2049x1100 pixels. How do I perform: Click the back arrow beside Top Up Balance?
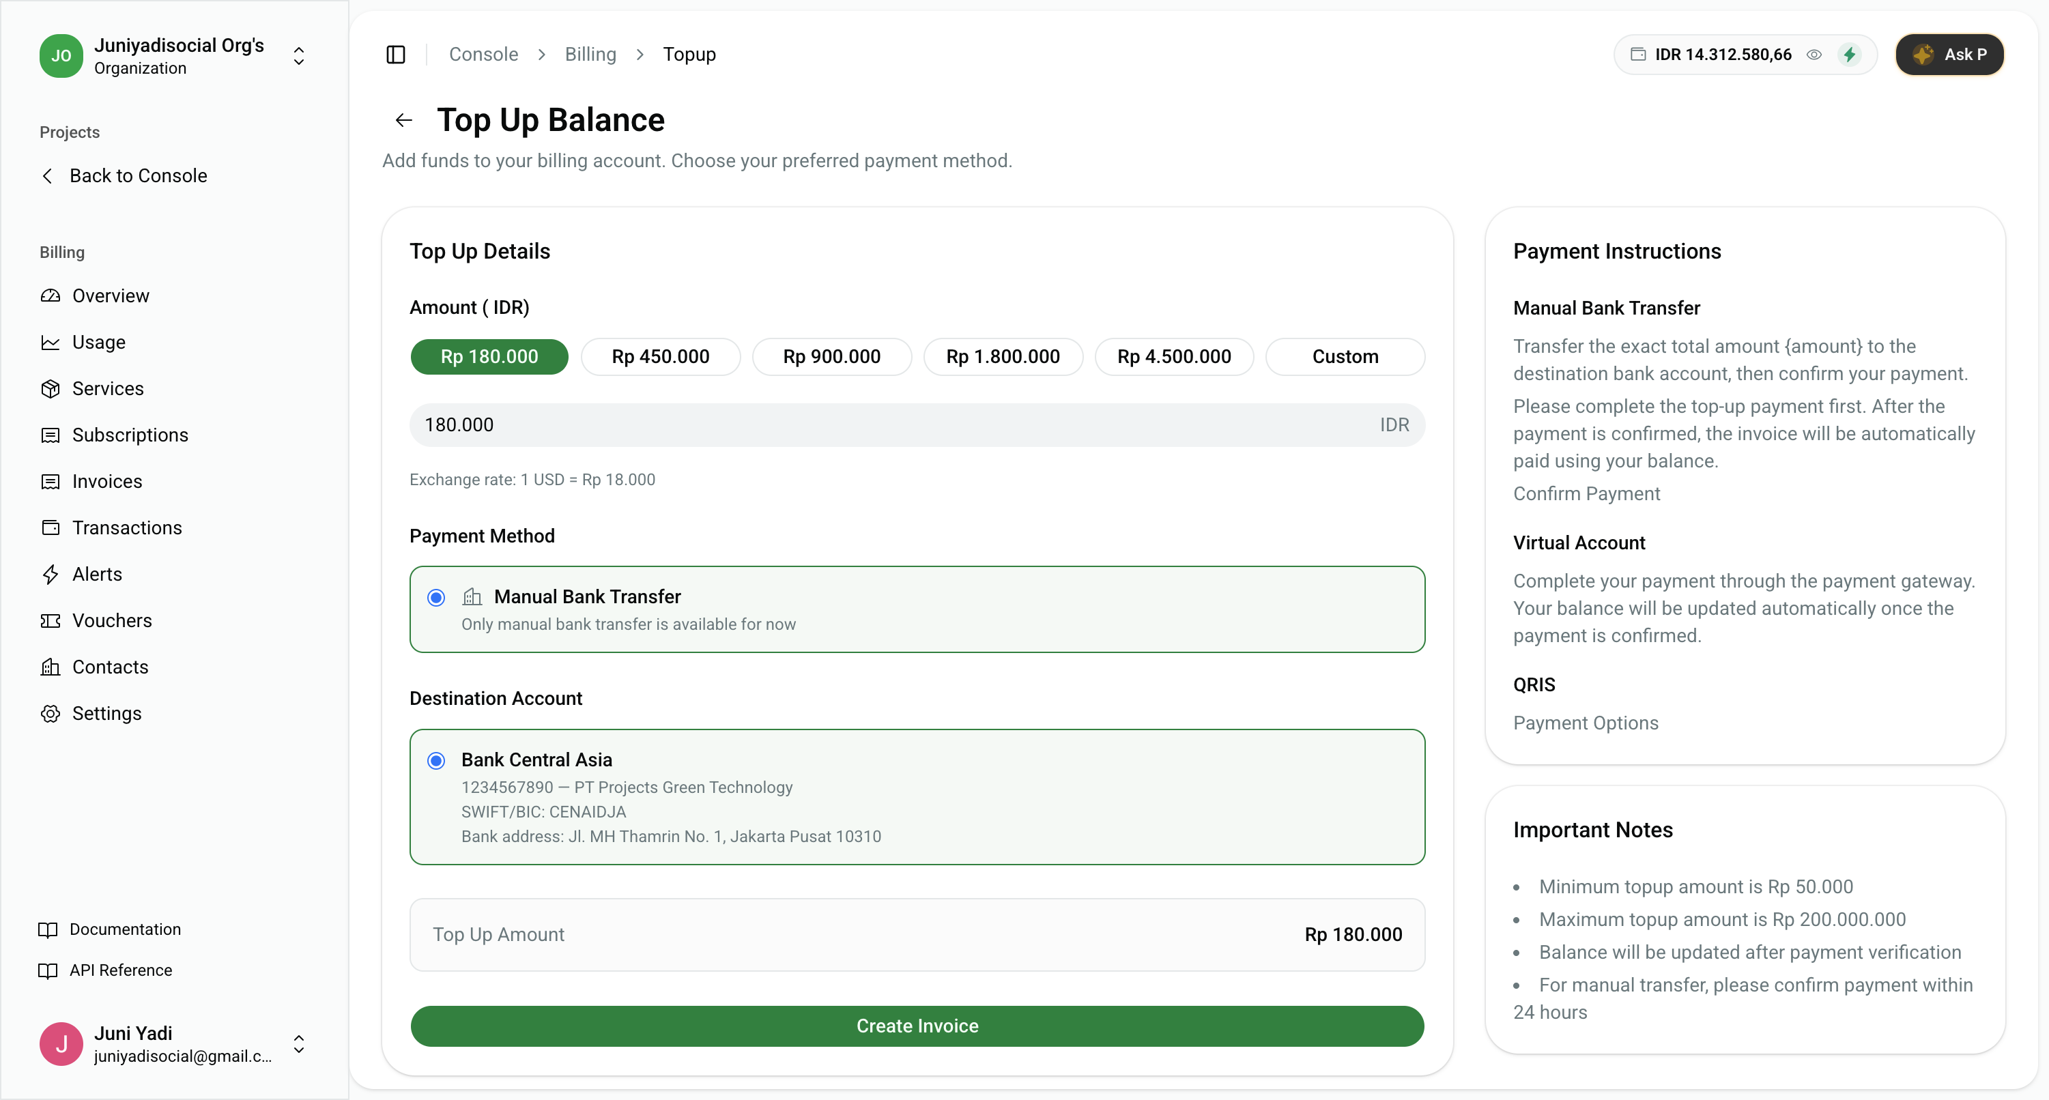tap(404, 120)
